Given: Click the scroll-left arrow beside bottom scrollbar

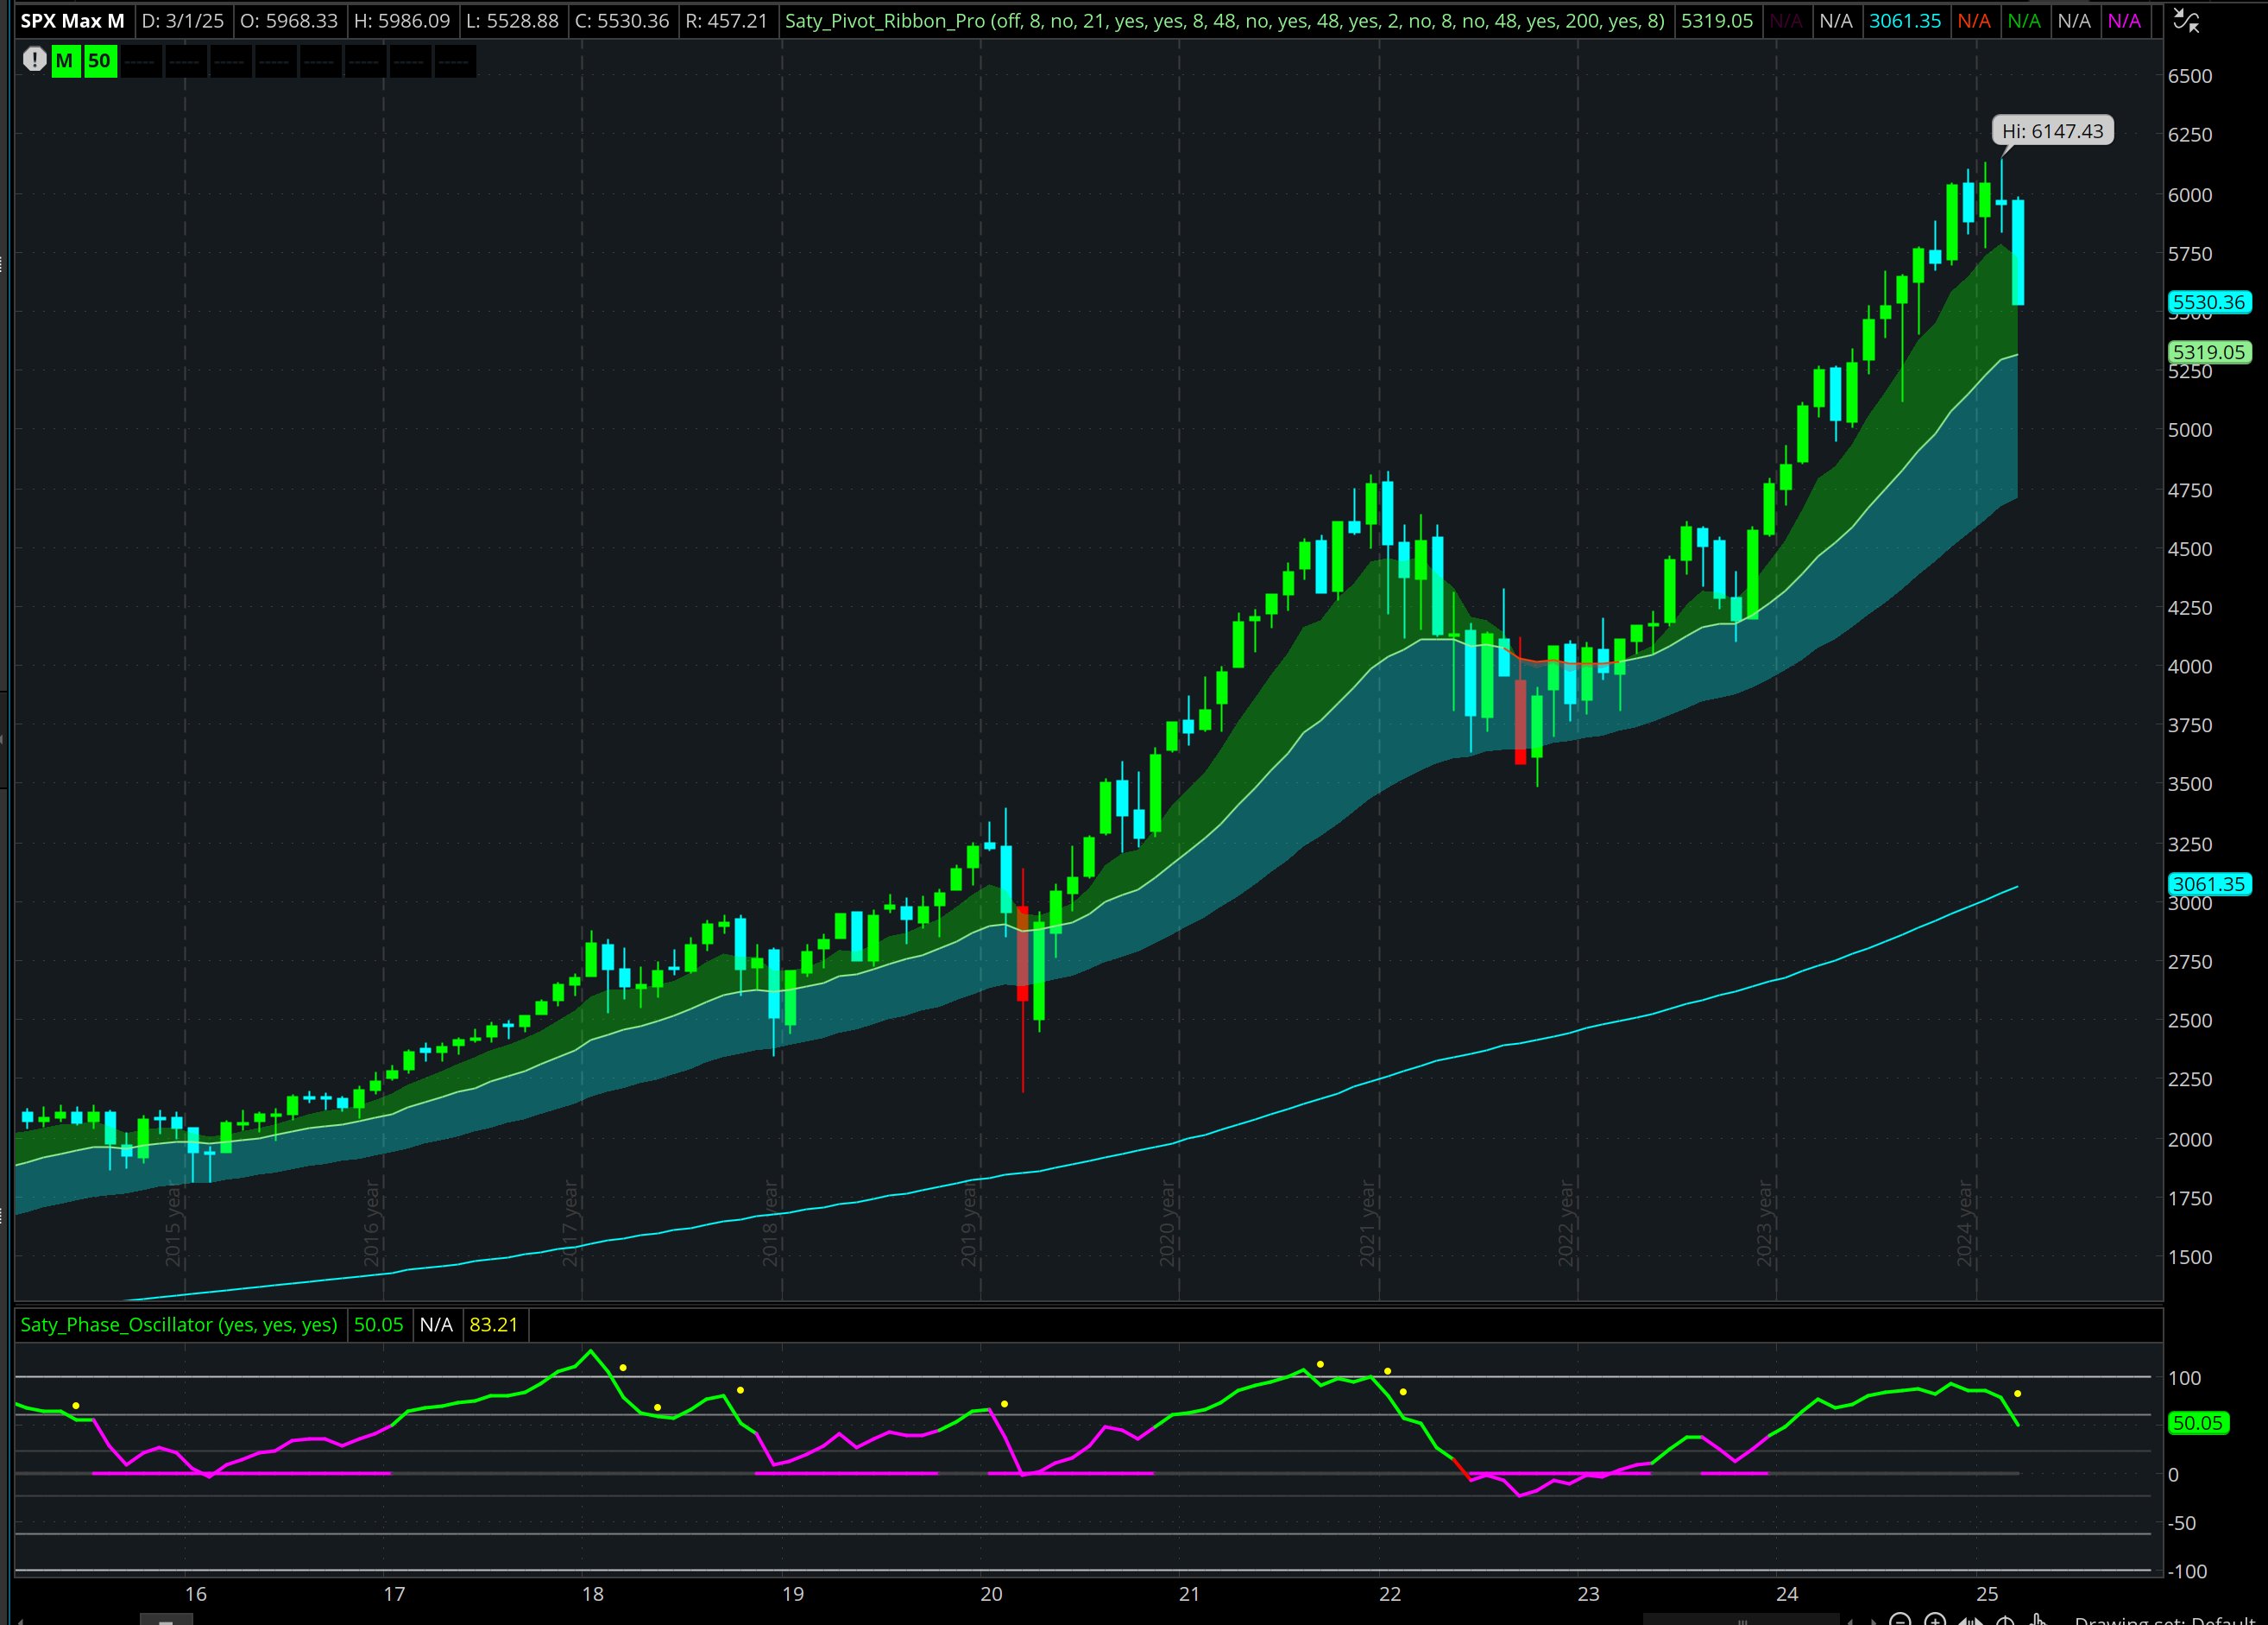Looking at the screenshot, I should coord(1851,1622).
